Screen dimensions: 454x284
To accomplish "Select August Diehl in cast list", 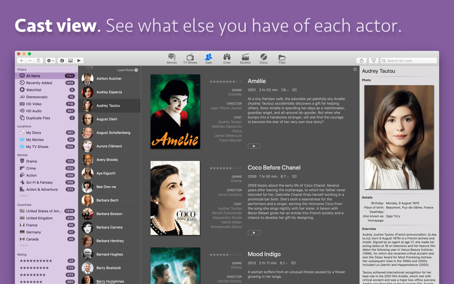I will [107, 119].
